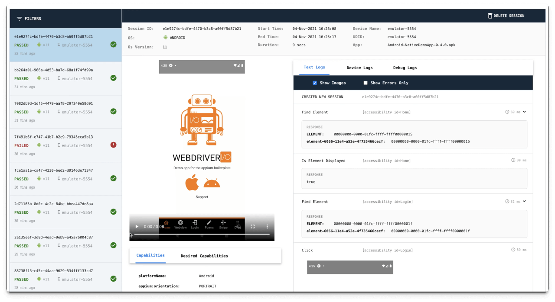Click passed checkmark for session 2a135eef
The image size is (555, 302).
pos(113,245)
